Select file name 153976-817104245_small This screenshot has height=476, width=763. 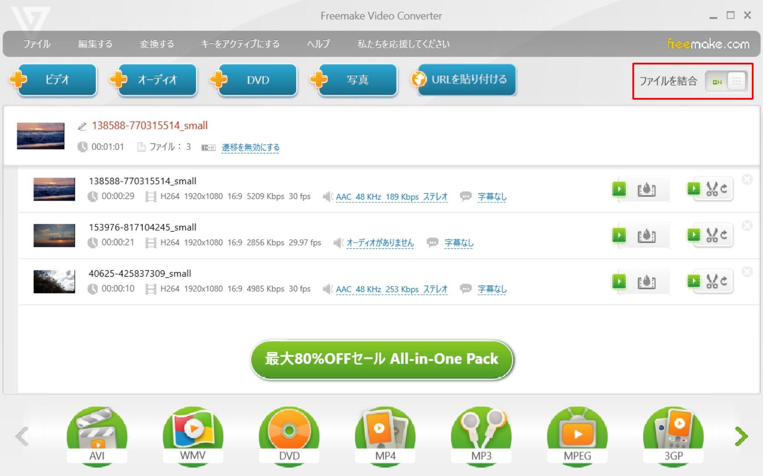coord(142,227)
